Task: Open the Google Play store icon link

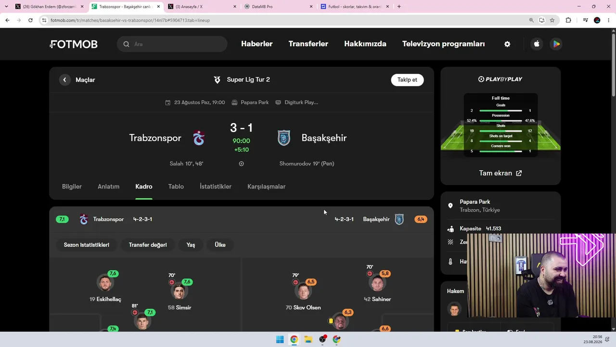Action: (x=556, y=44)
